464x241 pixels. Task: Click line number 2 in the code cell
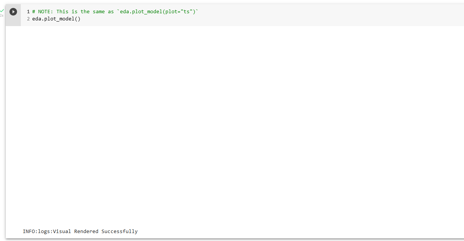tap(28, 19)
